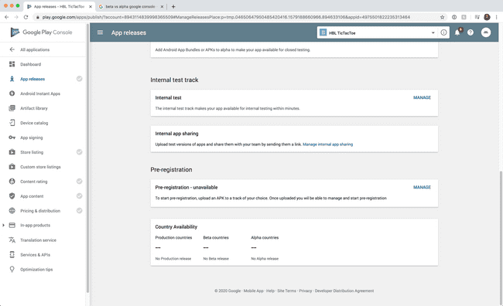Click the Artifact library icon
The height and width of the screenshot is (306, 503).
pos(12,108)
